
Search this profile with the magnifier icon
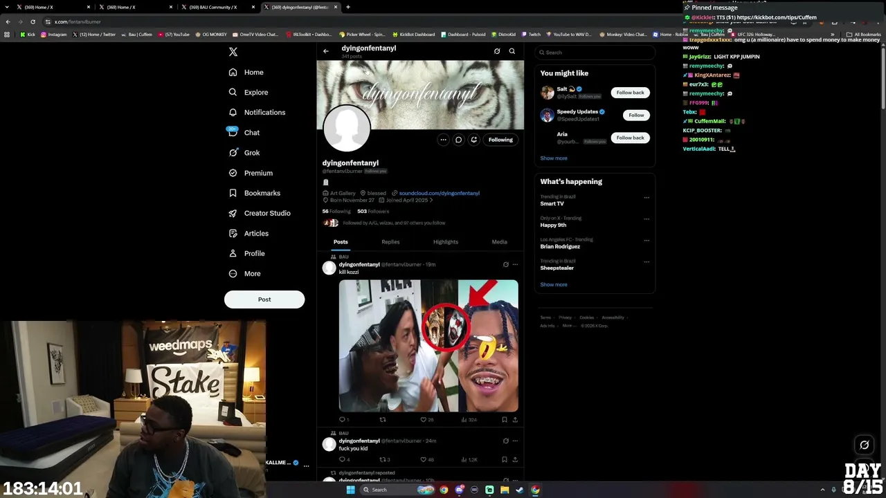coord(512,51)
